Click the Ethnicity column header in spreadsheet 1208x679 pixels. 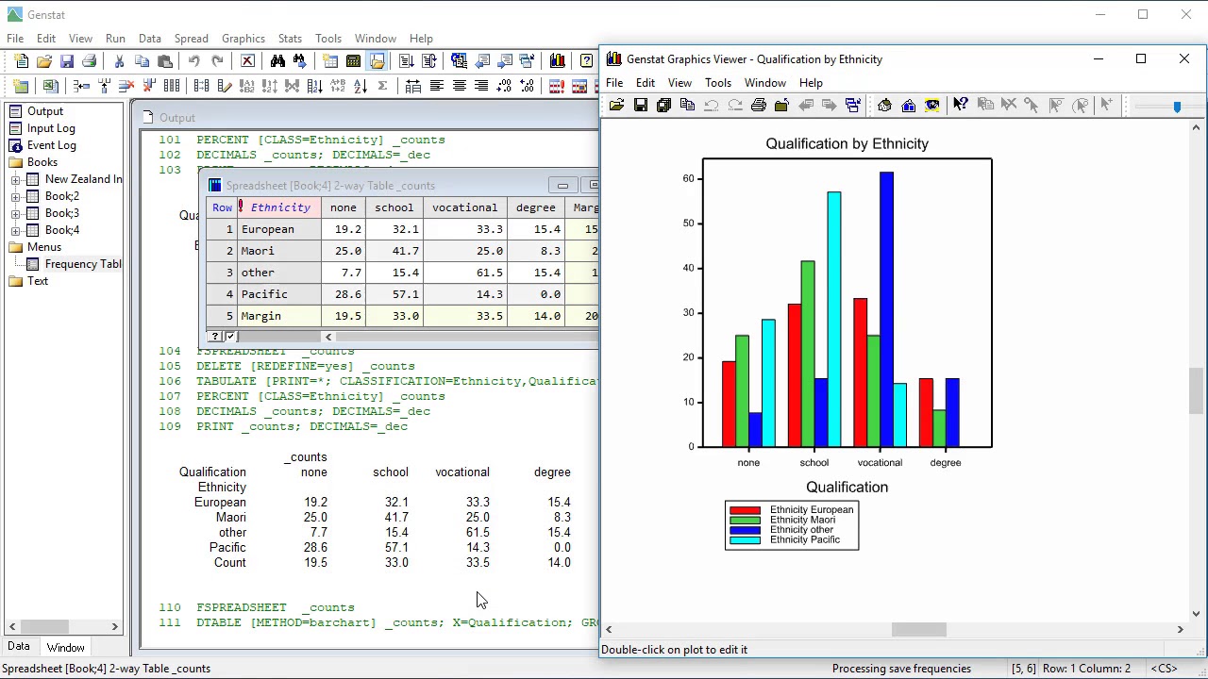(279, 207)
